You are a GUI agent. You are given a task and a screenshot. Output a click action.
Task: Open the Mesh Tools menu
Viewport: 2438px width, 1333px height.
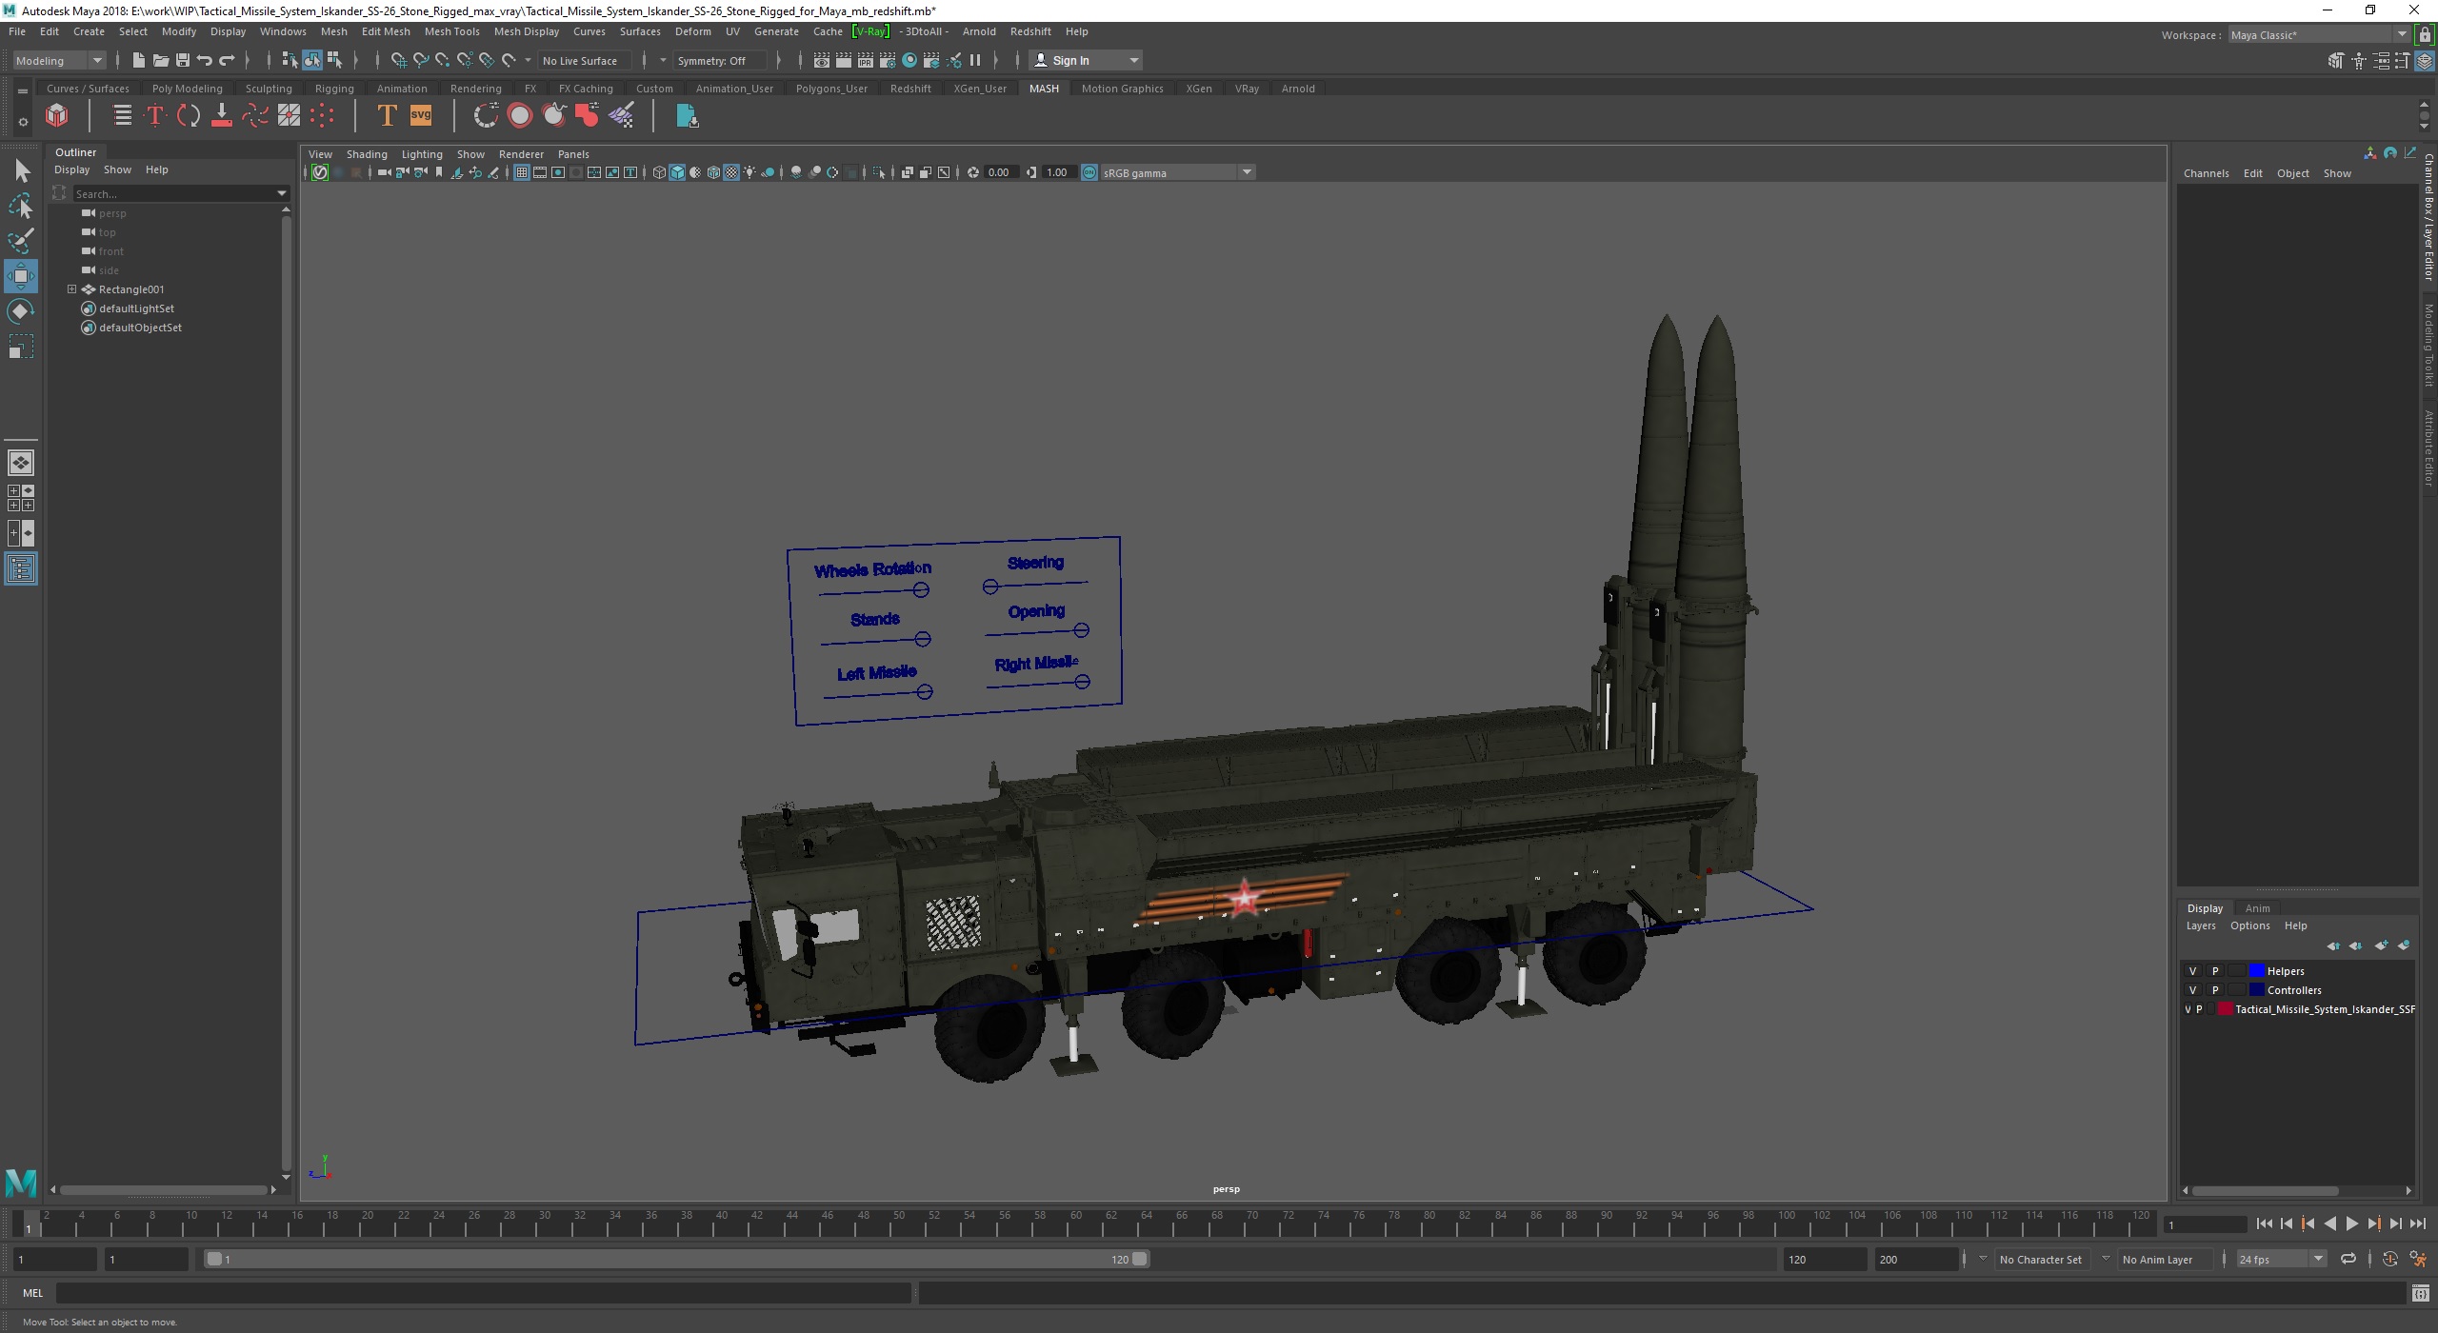(x=451, y=31)
